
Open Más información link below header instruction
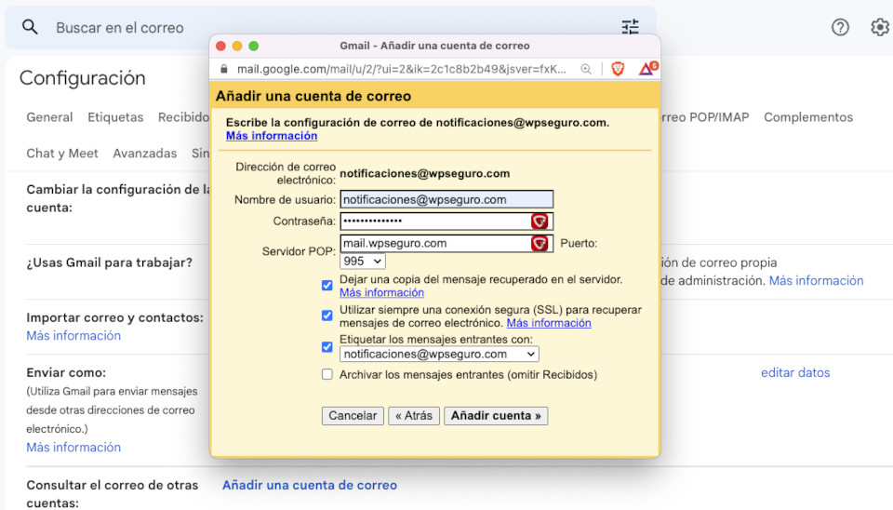point(272,136)
